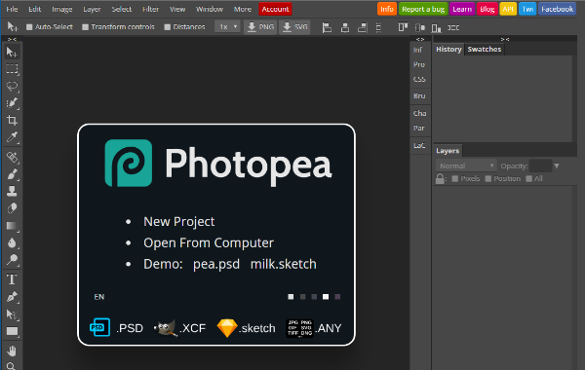Expand the narrow side panel strip
Screen dimensions: 585x370
click(420, 39)
